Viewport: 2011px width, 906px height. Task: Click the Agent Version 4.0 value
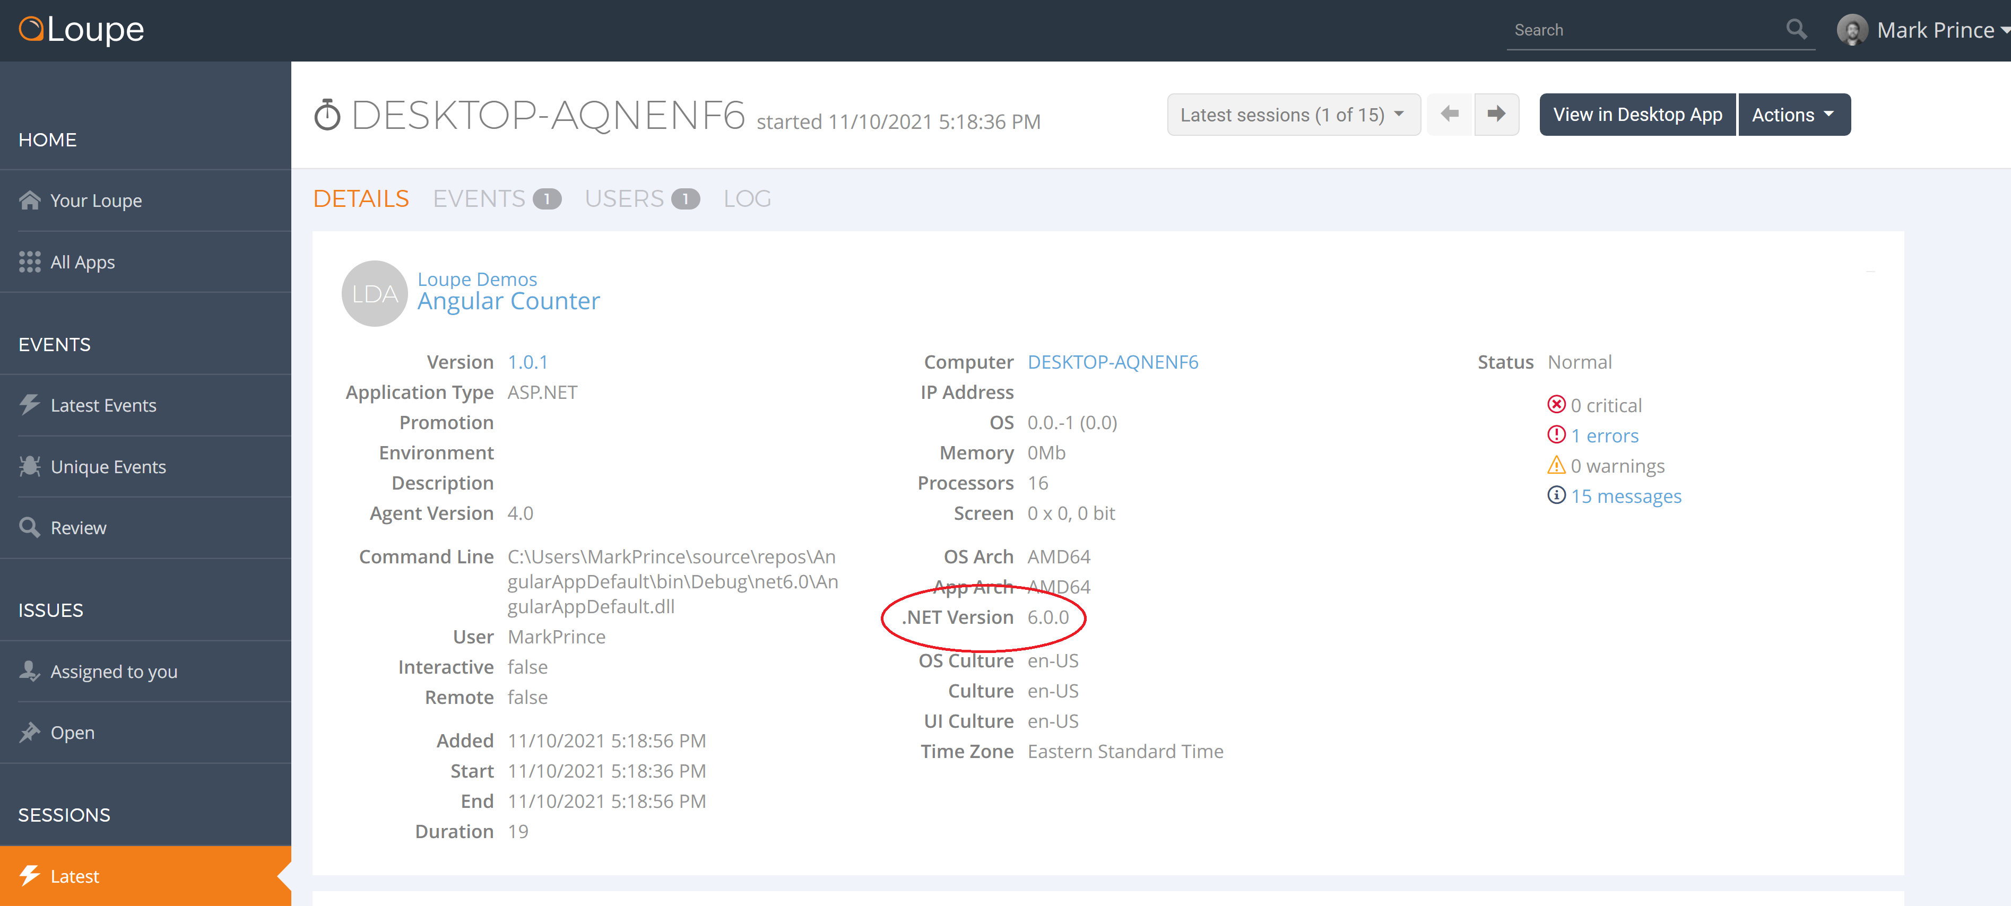point(520,513)
